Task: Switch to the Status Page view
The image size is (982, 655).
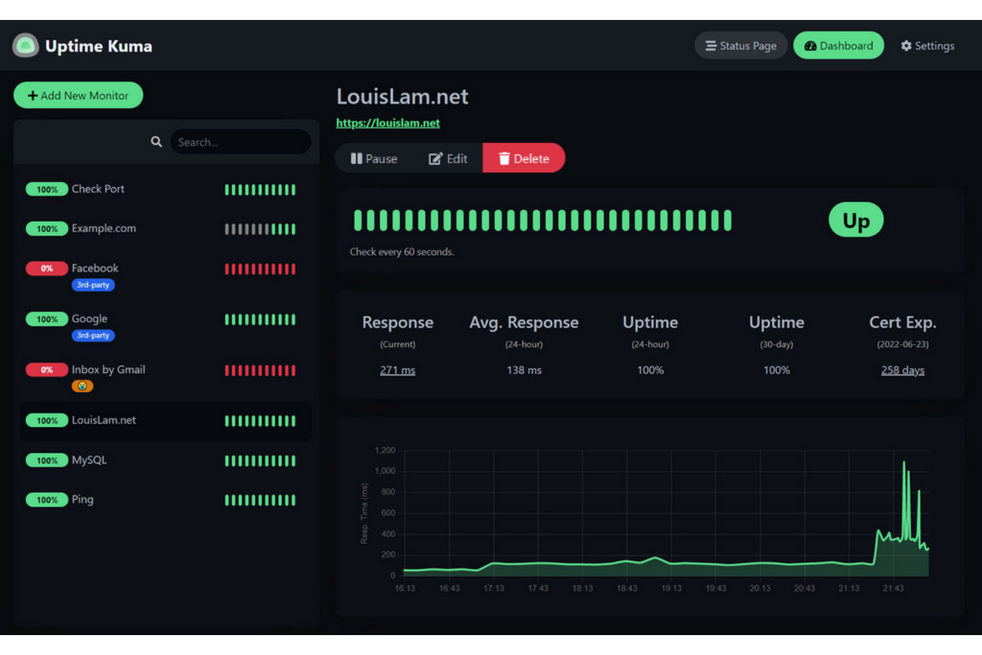Action: pos(740,45)
